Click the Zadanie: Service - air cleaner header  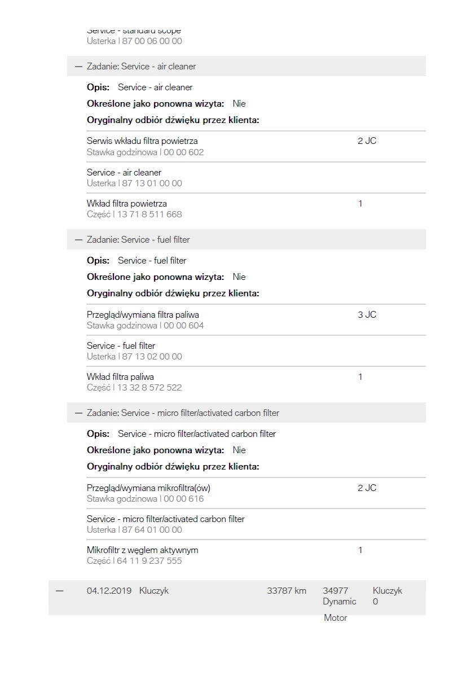click(142, 67)
